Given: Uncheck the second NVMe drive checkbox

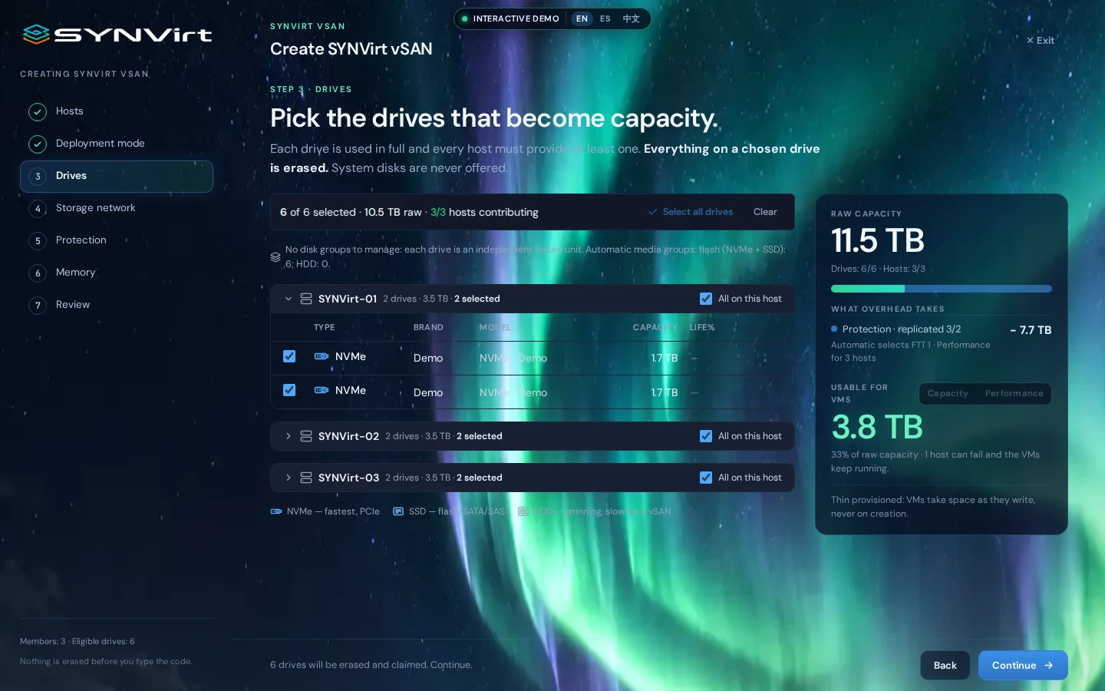Looking at the screenshot, I should (x=289, y=390).
